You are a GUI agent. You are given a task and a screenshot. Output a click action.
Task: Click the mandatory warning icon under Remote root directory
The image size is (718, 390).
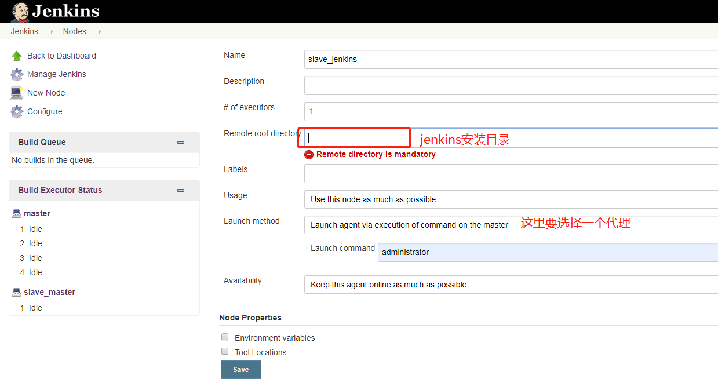308,154
